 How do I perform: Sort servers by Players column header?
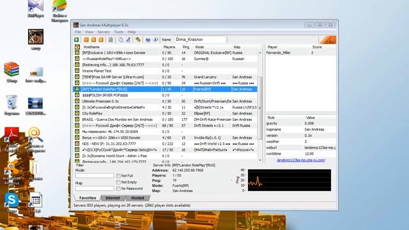169,47
